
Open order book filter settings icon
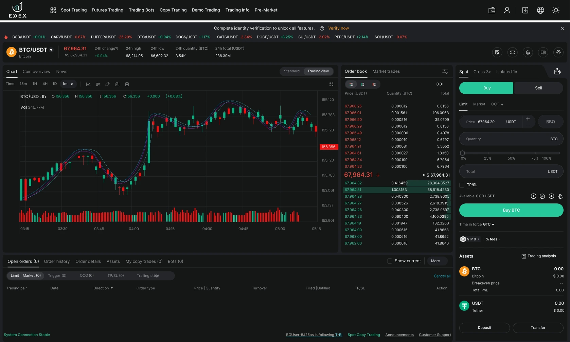tap(445, 71)
